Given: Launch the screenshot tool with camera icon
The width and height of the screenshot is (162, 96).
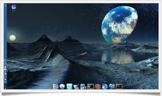Looking at the screenshot, I should (83, 86).
